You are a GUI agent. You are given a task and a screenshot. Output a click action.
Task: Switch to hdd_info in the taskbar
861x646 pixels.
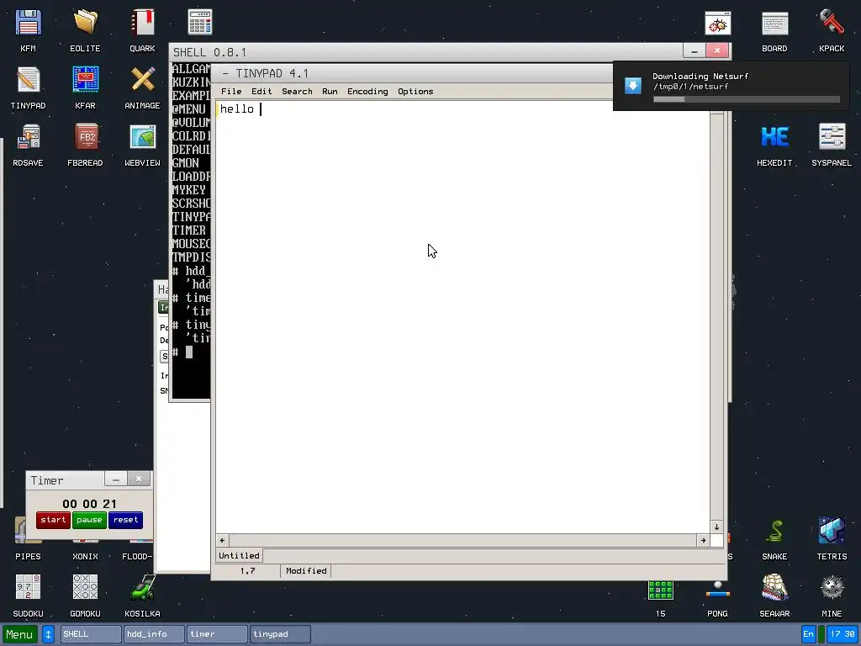coord(154,634)
